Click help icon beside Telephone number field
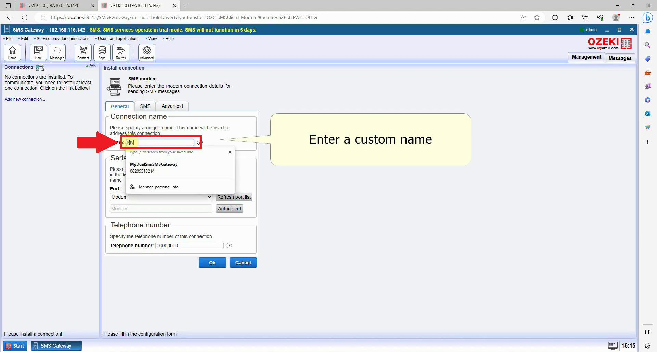The height and width of the screenshot is (352, 657). click(229, 246)
